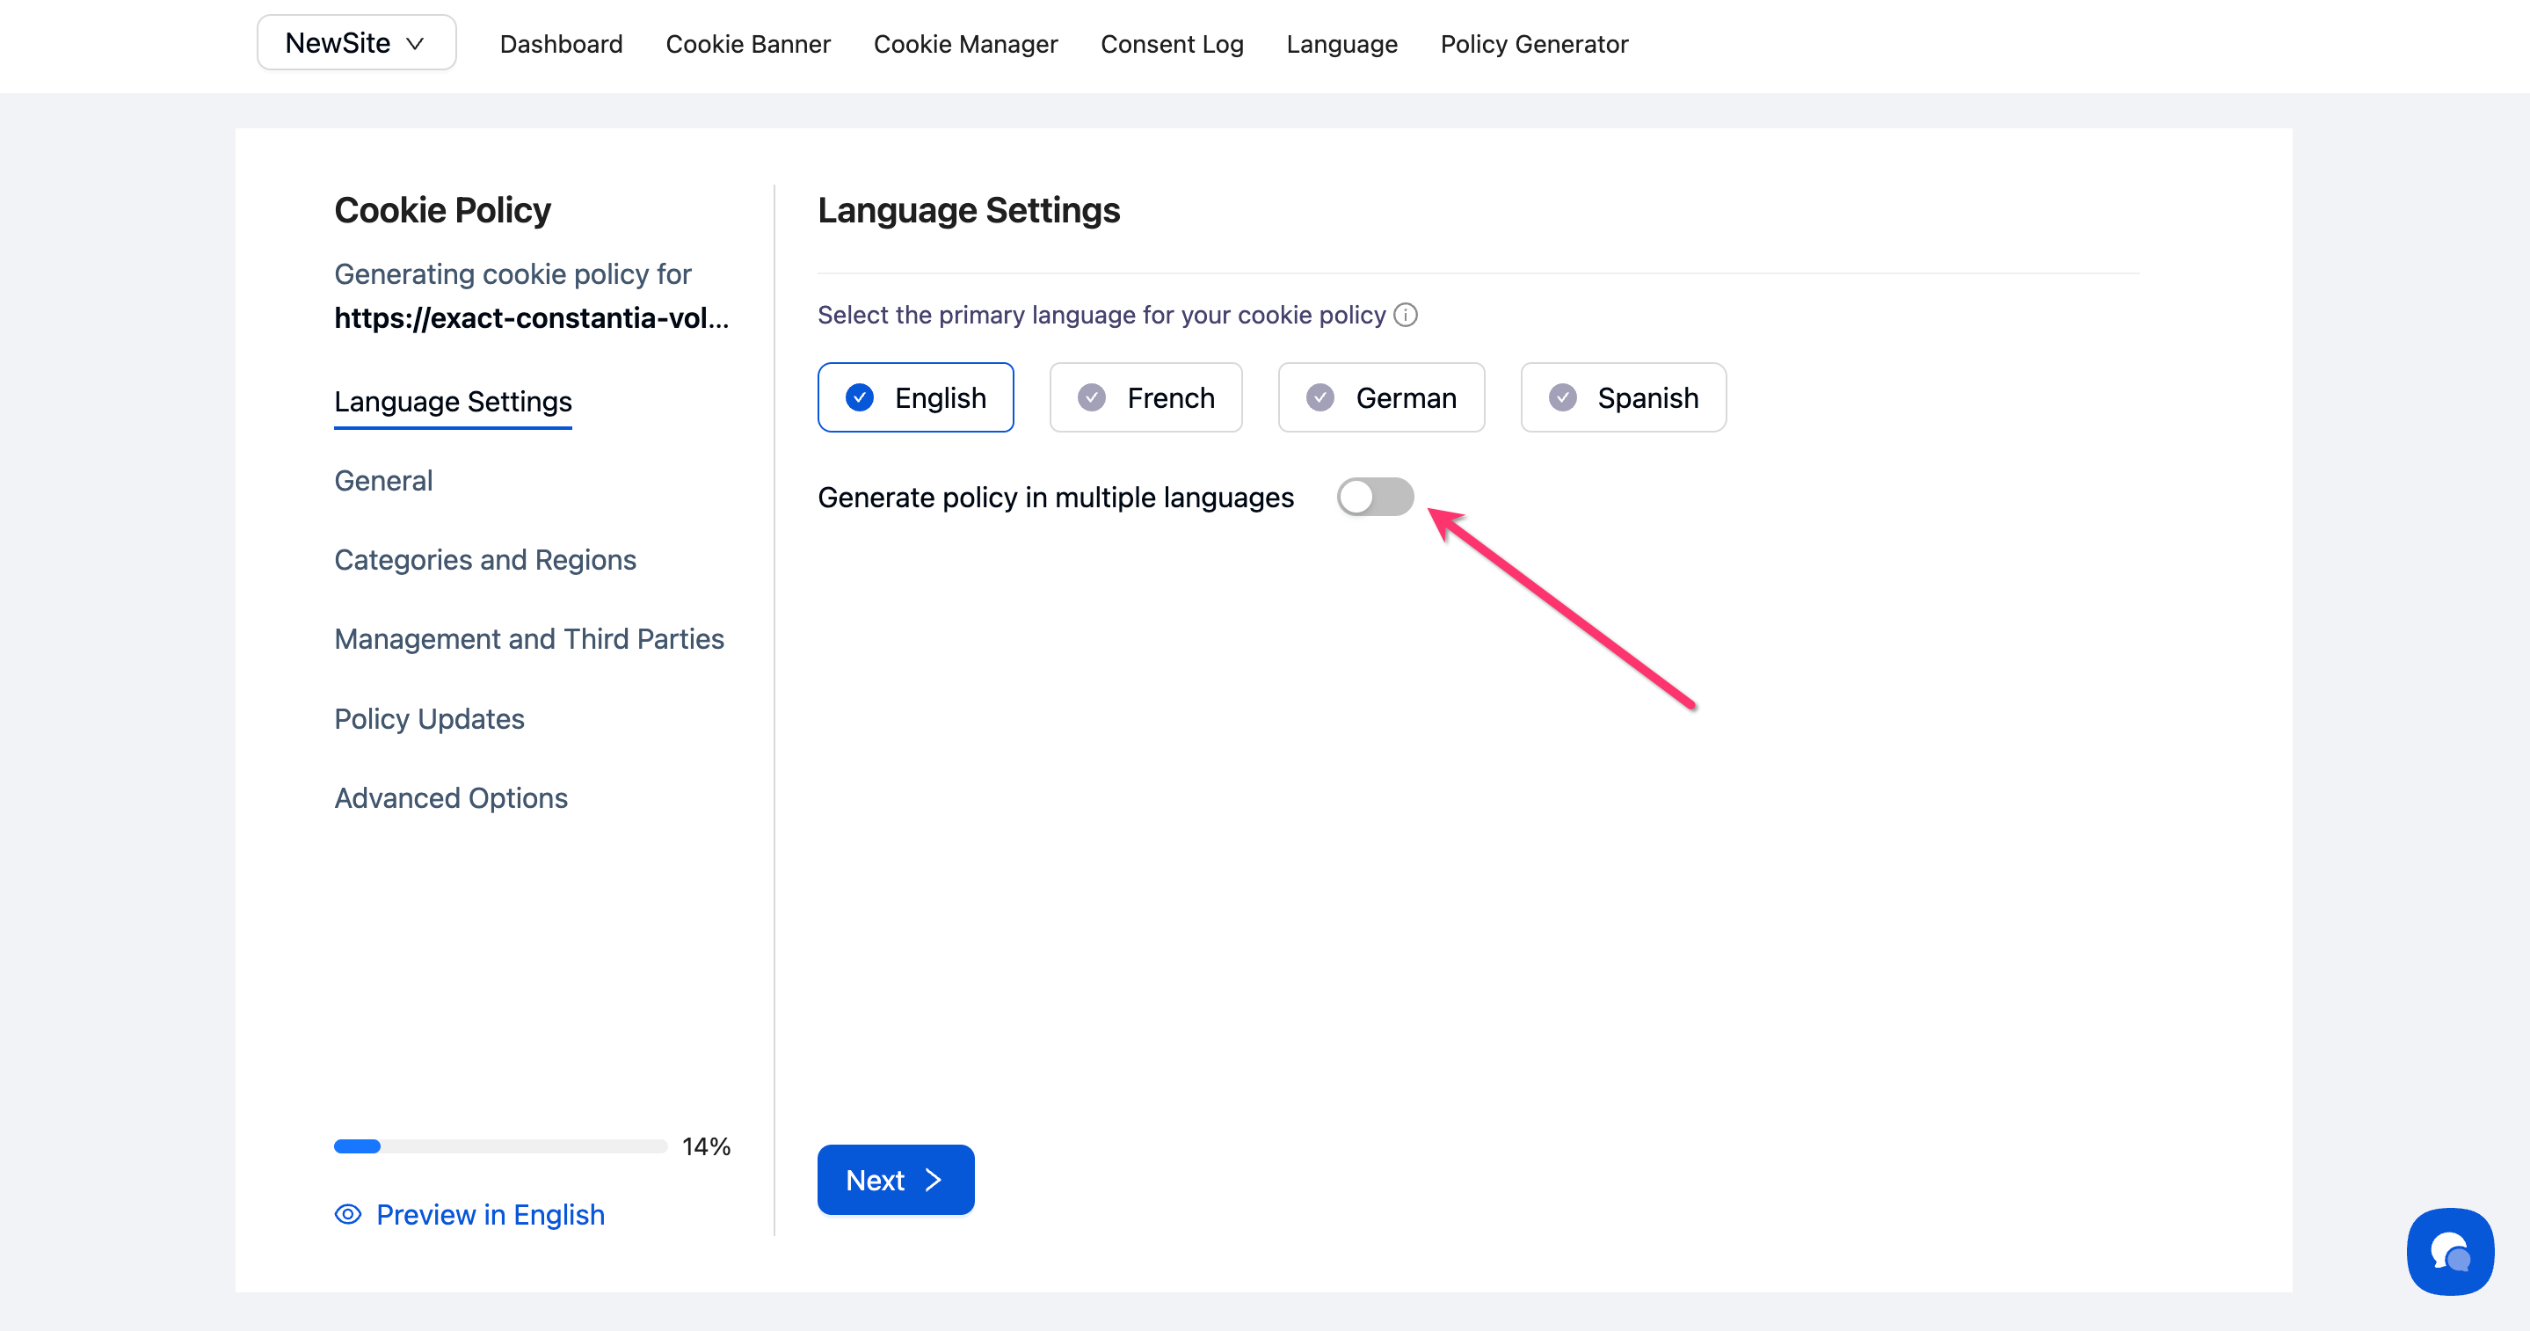
Task: Click the 14% progress bar
Action: coord(500,1146)
